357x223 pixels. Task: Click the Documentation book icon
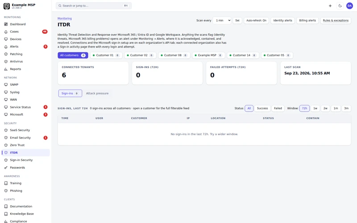[x=6, y=206]
